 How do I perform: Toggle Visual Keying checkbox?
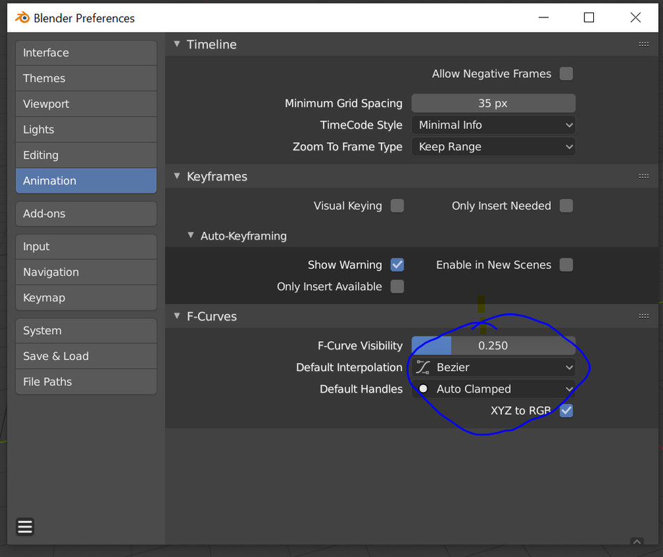pyautogui.click(x=397, y=206)
